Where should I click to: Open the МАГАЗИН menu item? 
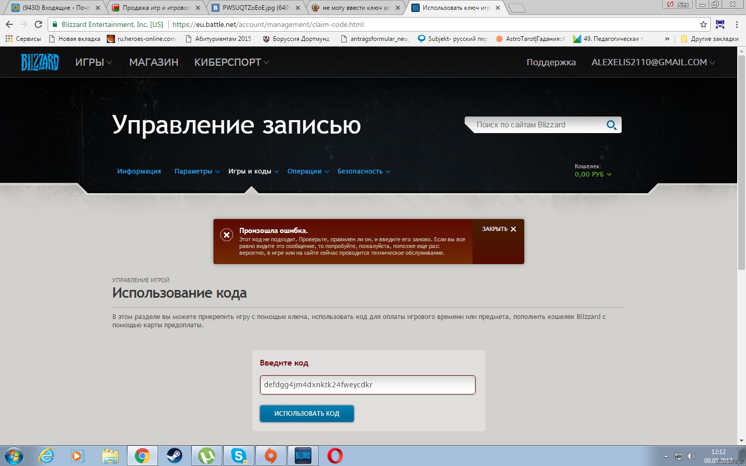(x=154, y=62)
